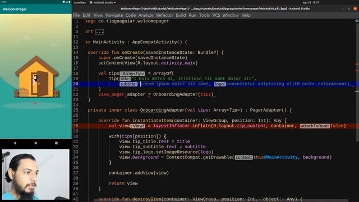Click the upper red error stripe mark

tap(357, 64)
